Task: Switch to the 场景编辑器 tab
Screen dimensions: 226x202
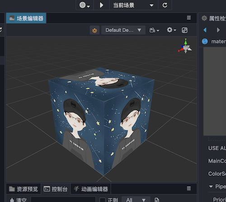Action: tap(26, 18)
